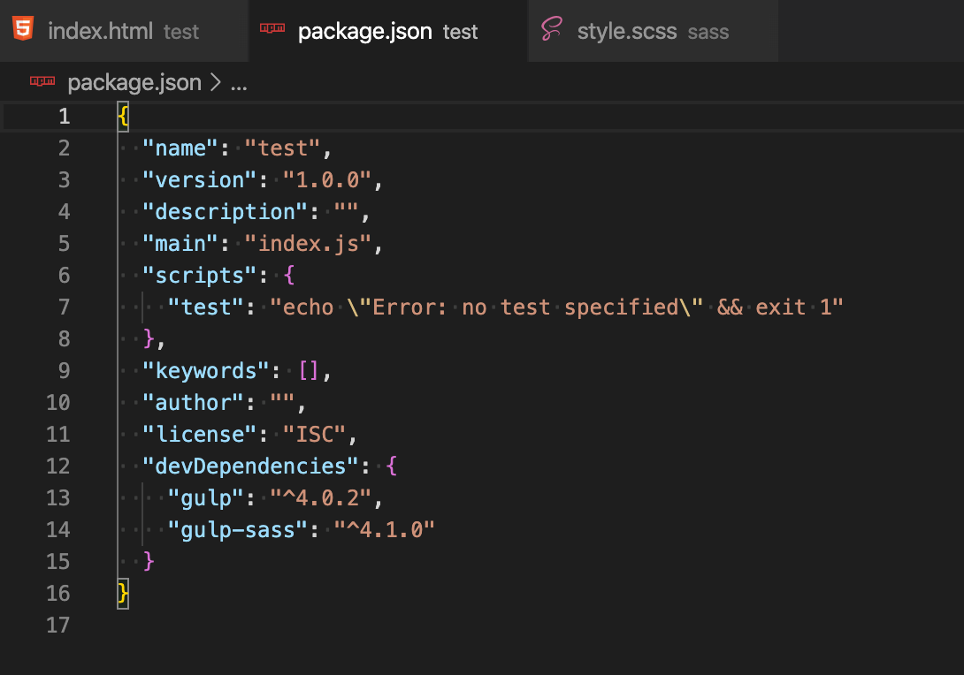This screenshot has width=964, height=675.
Task: Click the HTML5 icon on index.html tab
Action: [23, 30]
